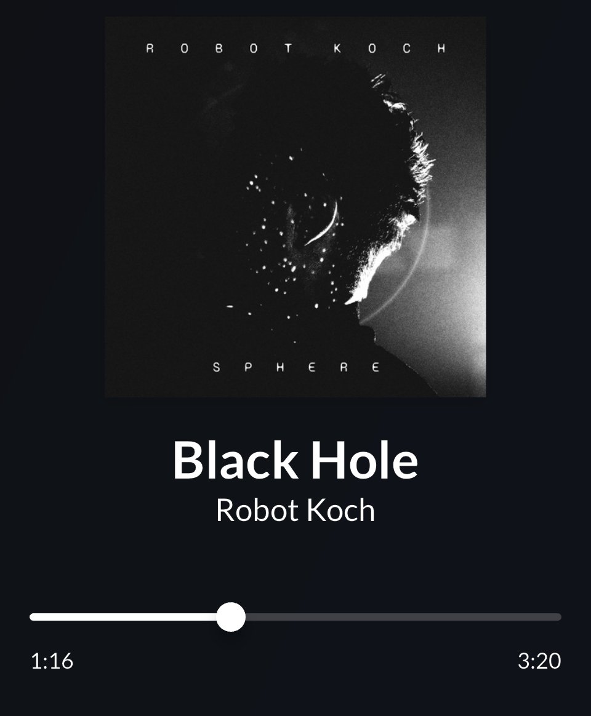Open the Robot Koch artist name below title

pyautogui.click(x=295, y=510)
